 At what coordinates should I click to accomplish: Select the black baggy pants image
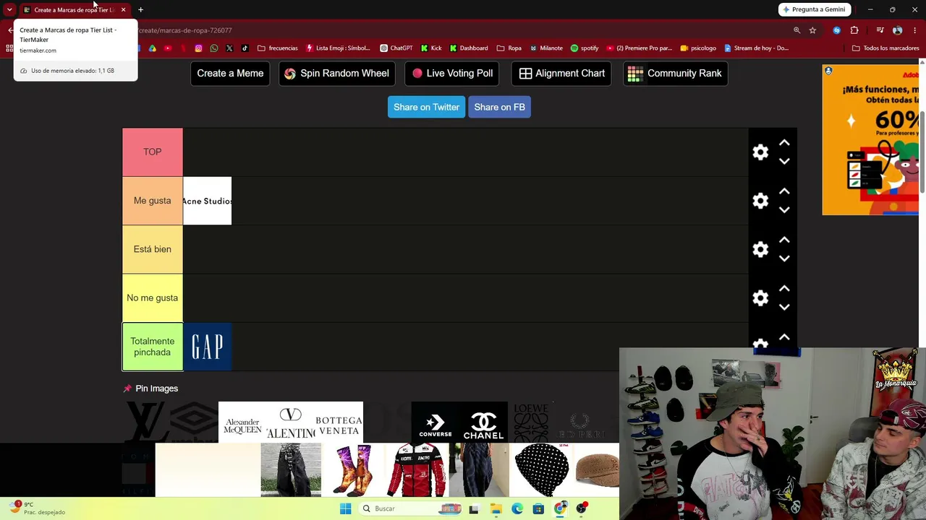[x=291, y=470]
